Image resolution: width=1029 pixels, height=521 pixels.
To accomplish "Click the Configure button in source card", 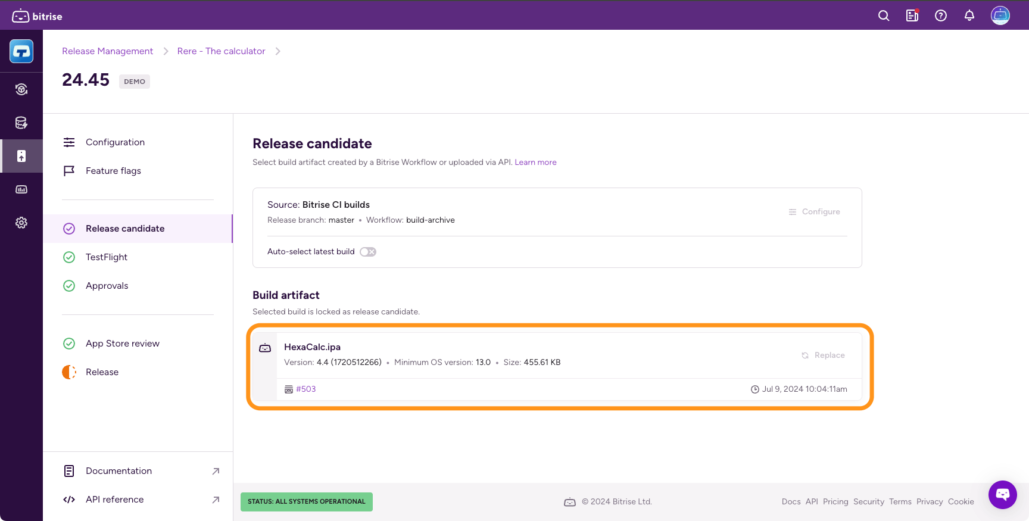I will click(814, 212).
